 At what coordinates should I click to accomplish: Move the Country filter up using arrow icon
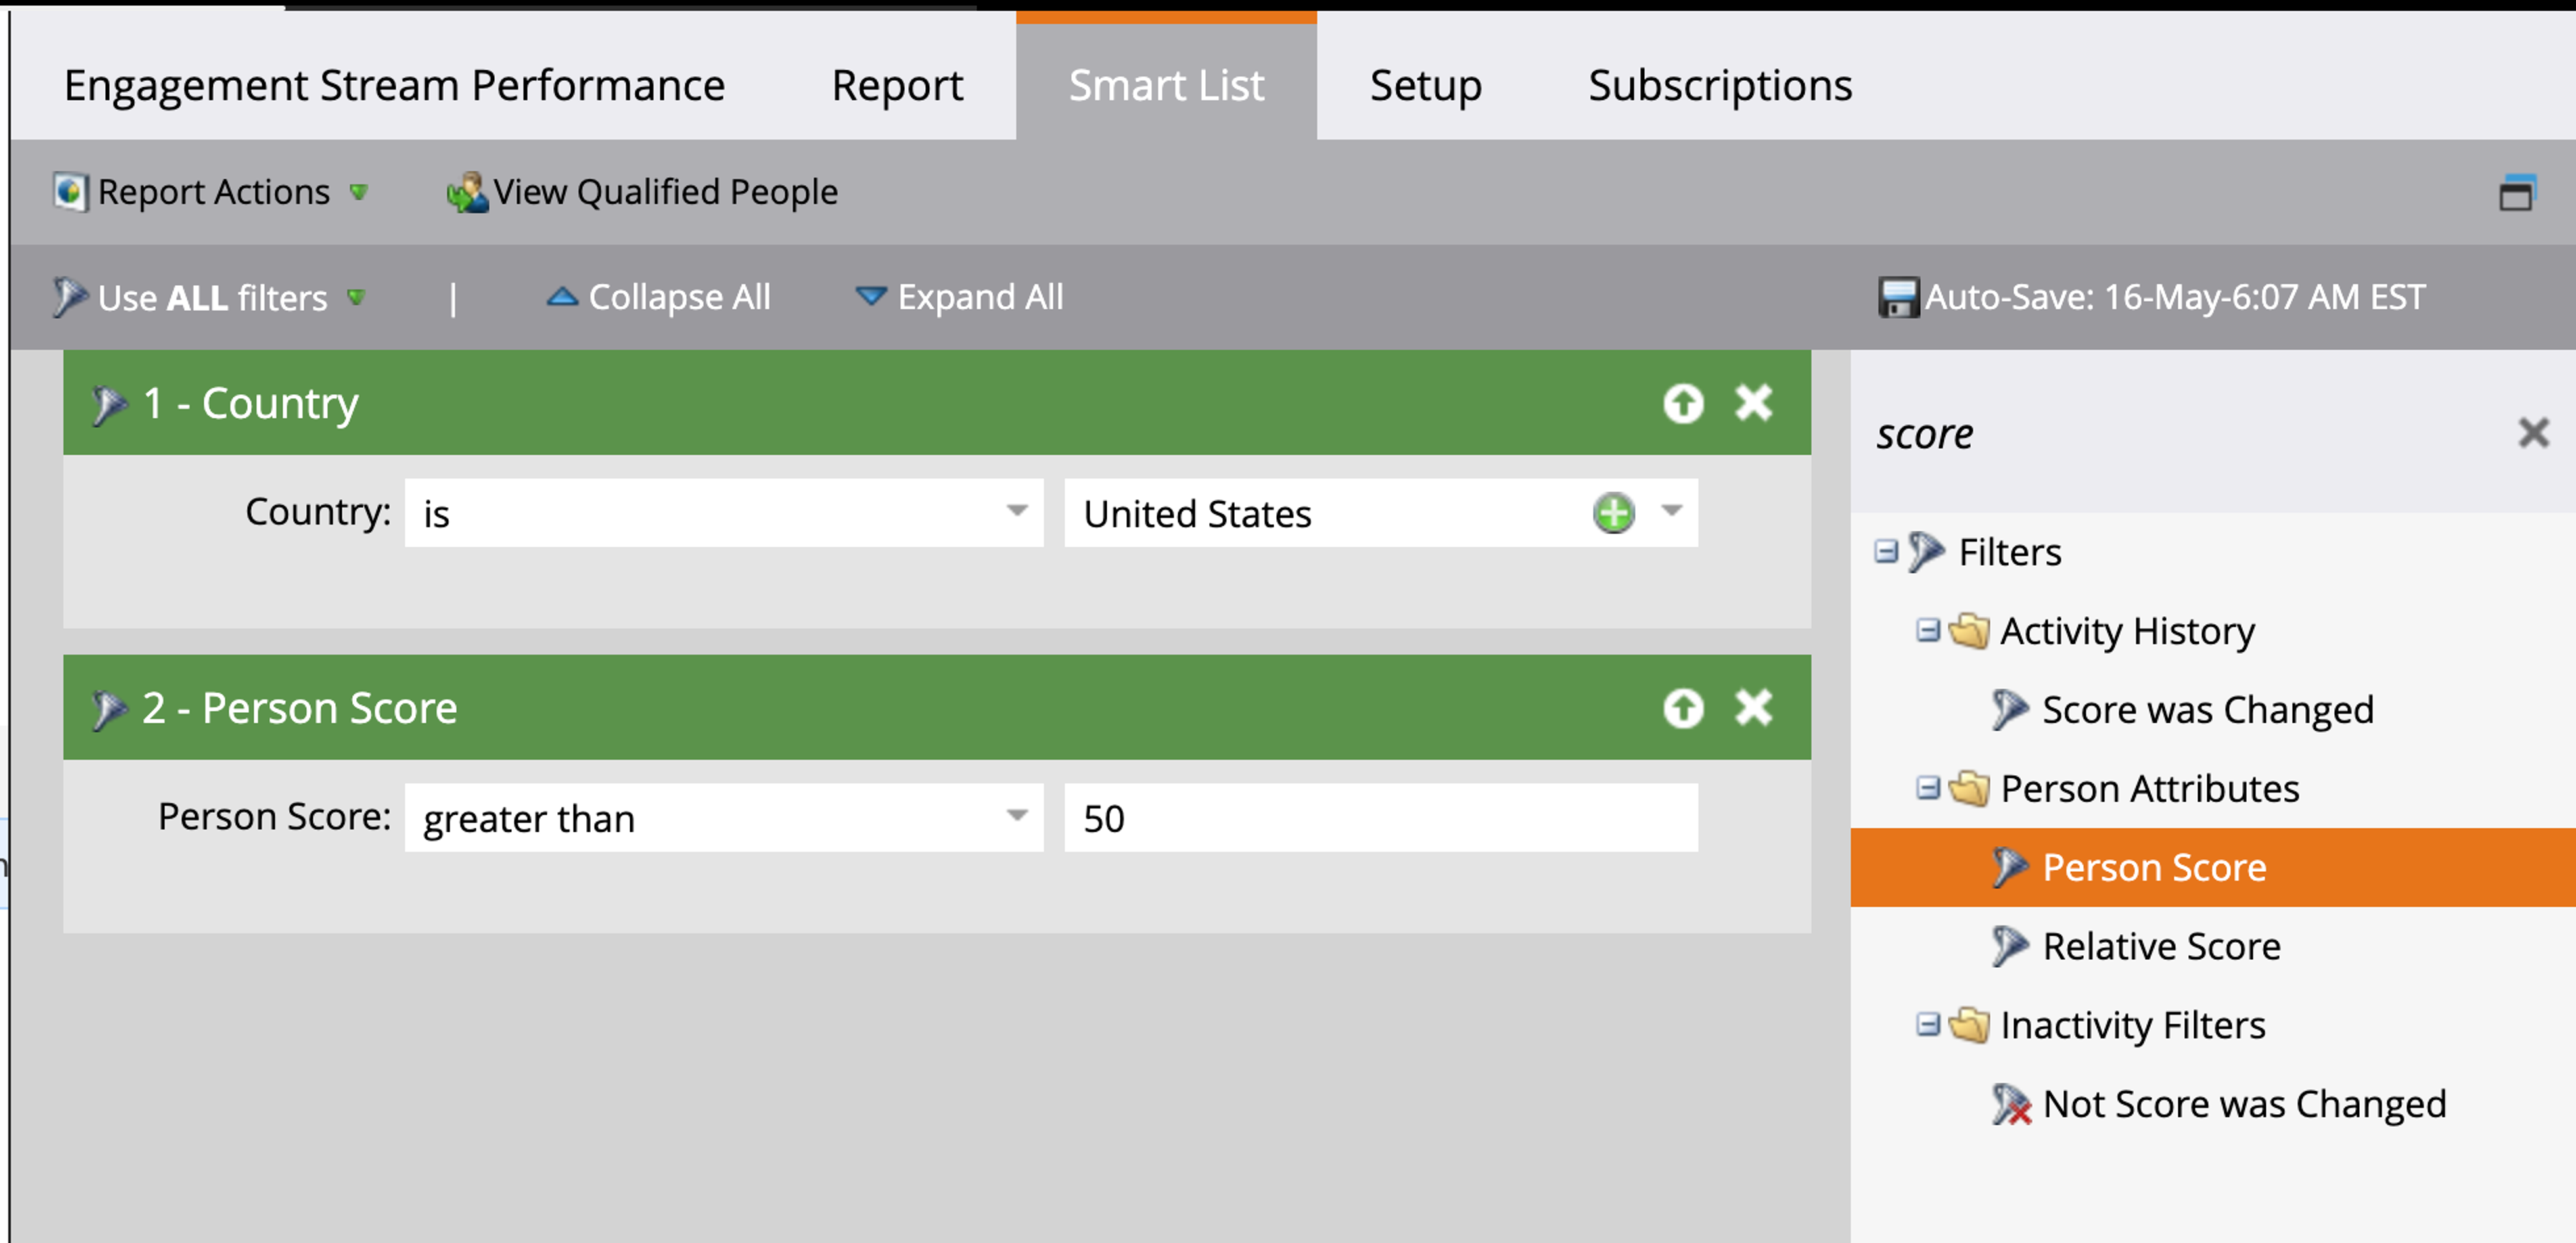pos(1683,404)
